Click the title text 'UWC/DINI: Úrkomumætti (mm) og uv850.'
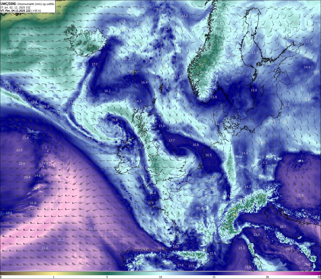Viewport: 321px width, 279px height. tap(28, 4)
